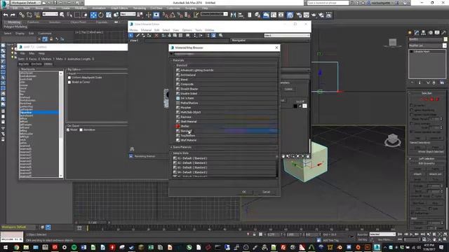Select the Raytrace material entry

tap(226, 117)
